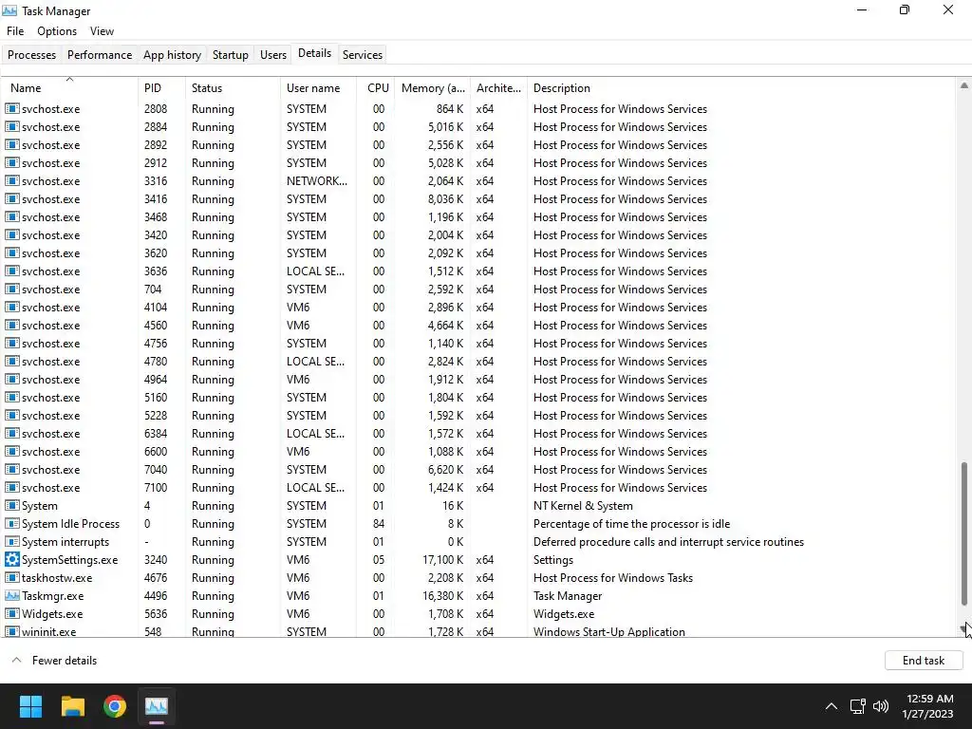Click the icon beside Widgets.exe
This screenshot has width=972, height=729.
click(x=11, y=614)
